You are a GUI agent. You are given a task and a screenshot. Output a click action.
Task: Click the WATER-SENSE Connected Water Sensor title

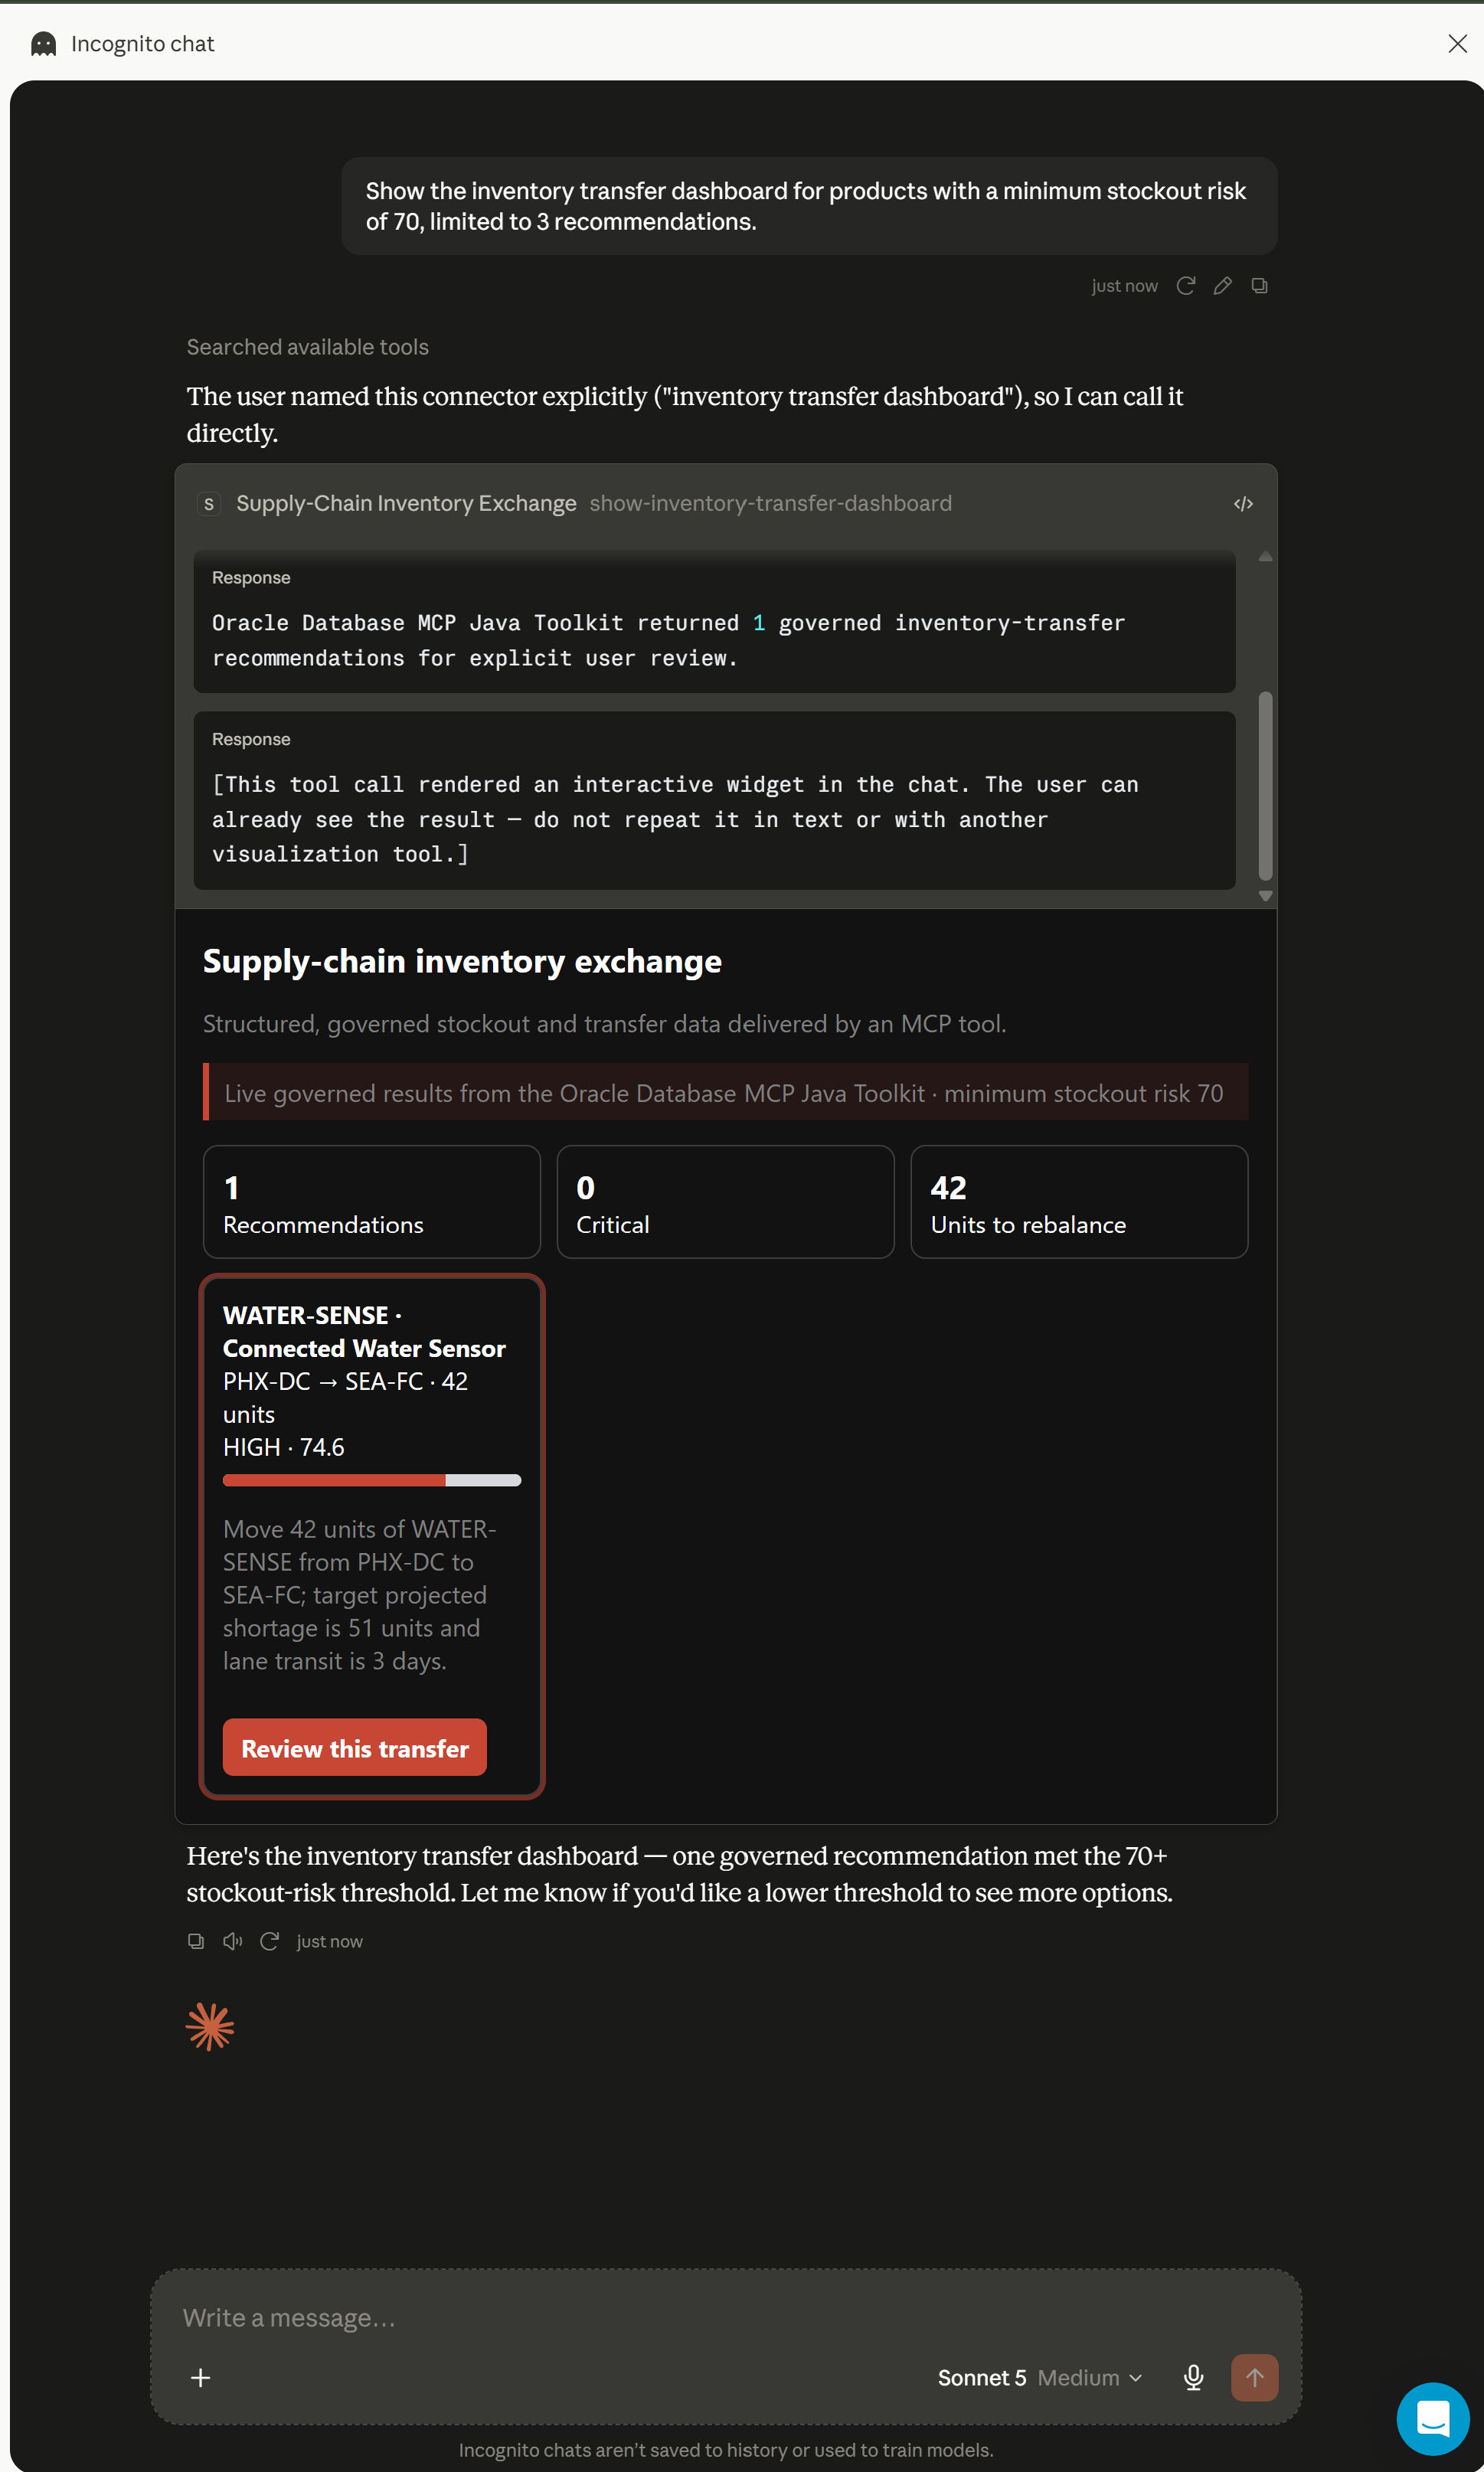point(364,1332)
